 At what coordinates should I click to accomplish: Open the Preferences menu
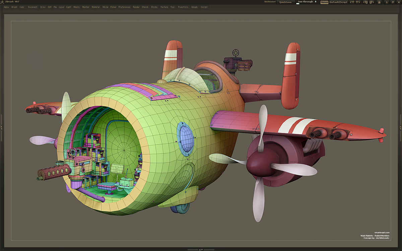click(124, 7)
